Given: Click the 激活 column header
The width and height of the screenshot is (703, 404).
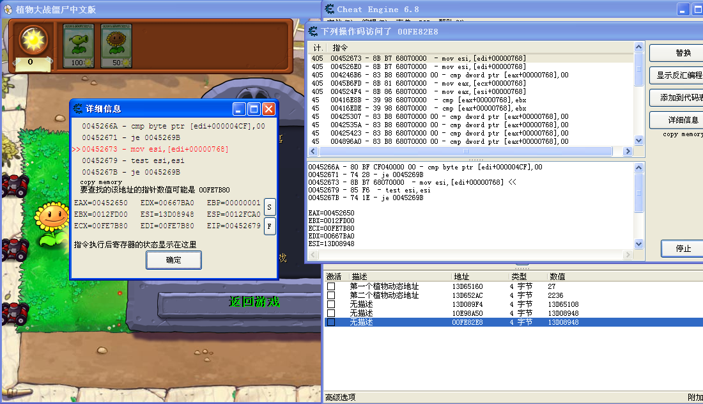Looking at the screenshot, I should (x=336, y=277).
